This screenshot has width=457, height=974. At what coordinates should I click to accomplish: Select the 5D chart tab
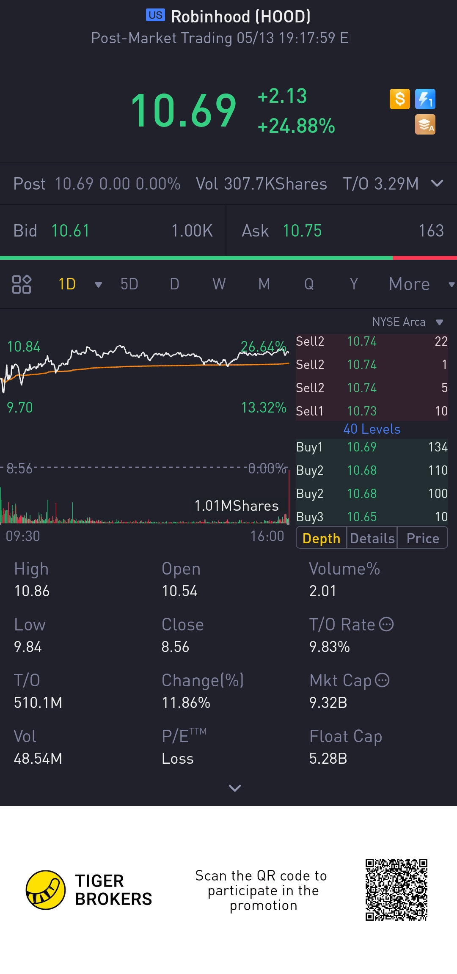(x=129, y=284)
